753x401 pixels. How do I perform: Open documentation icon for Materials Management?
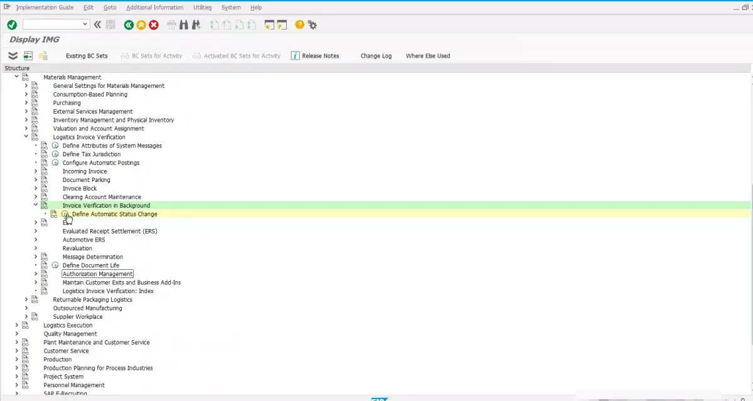(25, 77)
